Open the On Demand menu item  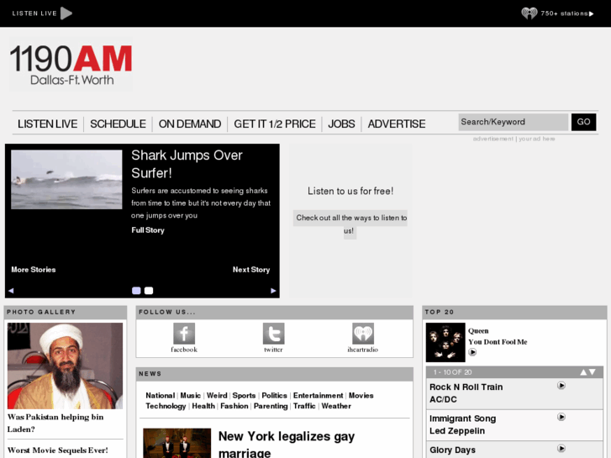pyautogui.click(x=190, y=124)
